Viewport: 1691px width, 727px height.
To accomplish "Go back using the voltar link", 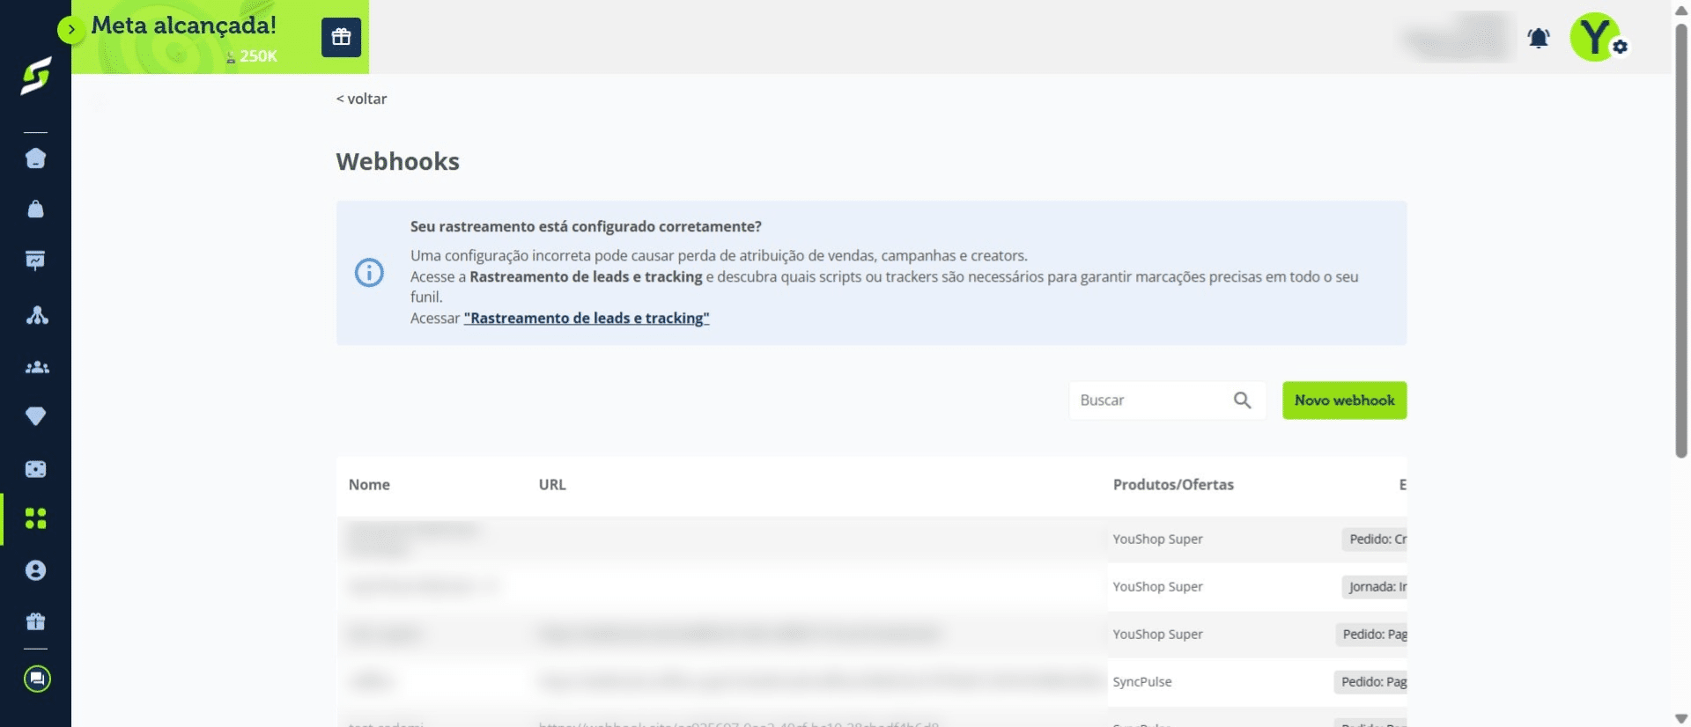I will [x=361, y=99].
